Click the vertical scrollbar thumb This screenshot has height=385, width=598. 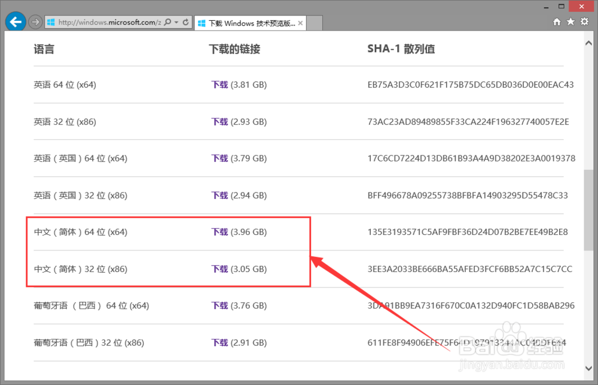pyautogui.click(x=588, y=210)
